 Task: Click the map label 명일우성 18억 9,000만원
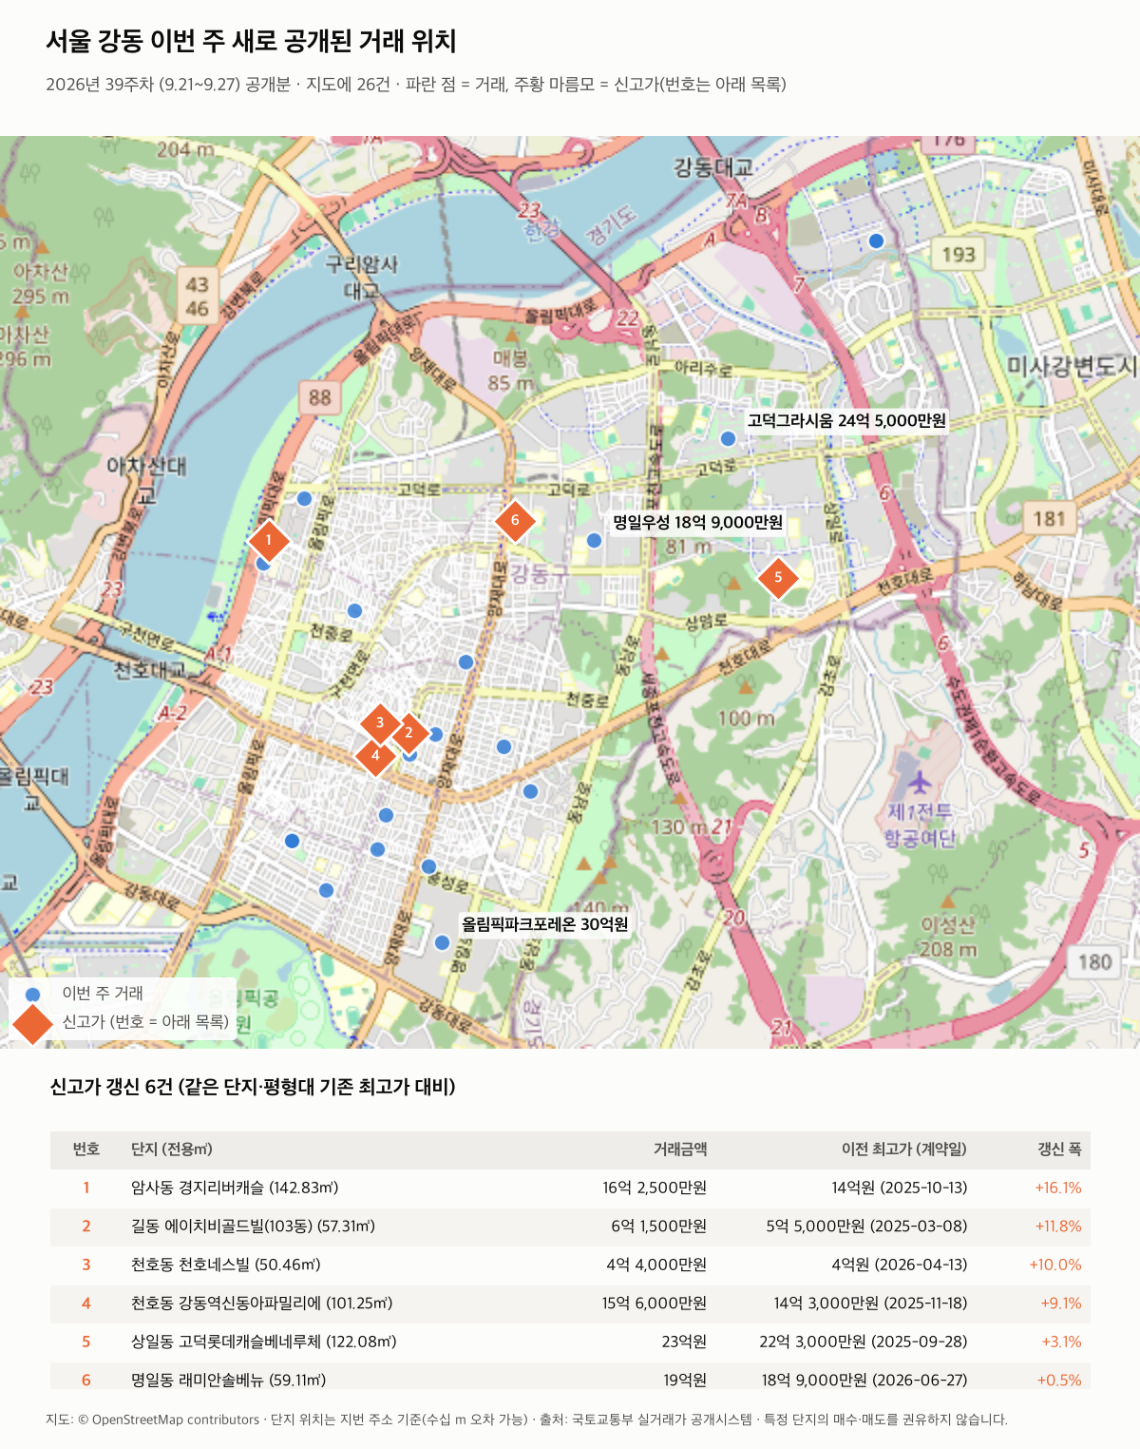click(697, 522)
